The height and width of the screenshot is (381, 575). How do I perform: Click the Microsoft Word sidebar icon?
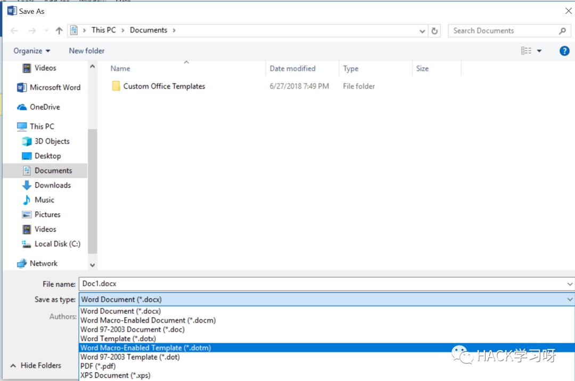point(22,87)
